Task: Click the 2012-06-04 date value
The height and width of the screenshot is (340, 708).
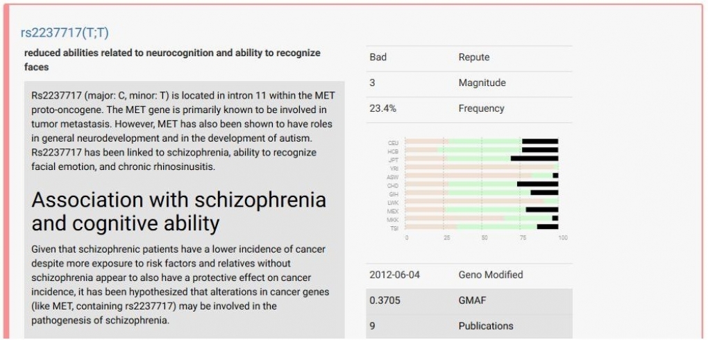Action: tap(394, 275)
